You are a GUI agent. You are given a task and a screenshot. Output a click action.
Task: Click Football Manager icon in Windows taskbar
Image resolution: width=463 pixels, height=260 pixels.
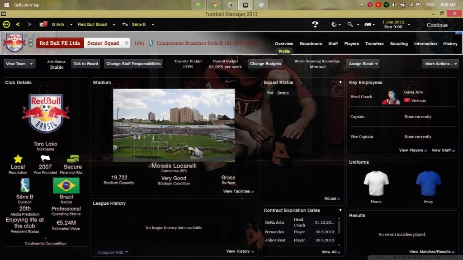tap(246, 5)
